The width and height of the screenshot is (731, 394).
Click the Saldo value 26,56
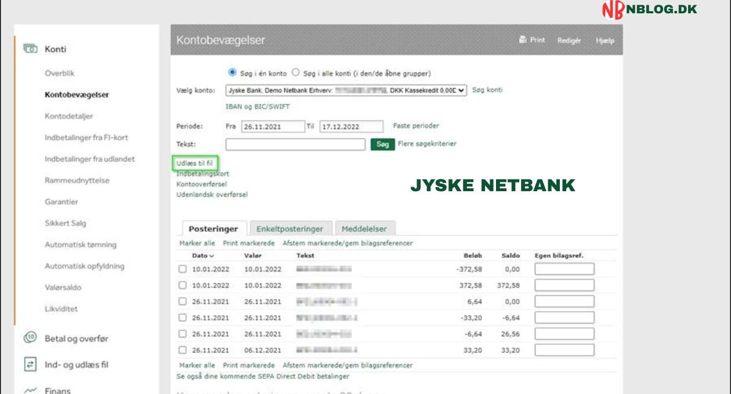511,334
